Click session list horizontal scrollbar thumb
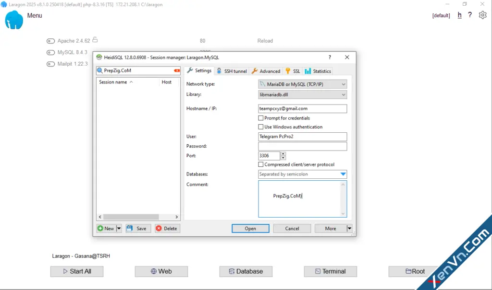The height and width of the screenshot is (290, 492). pos(131,217)
